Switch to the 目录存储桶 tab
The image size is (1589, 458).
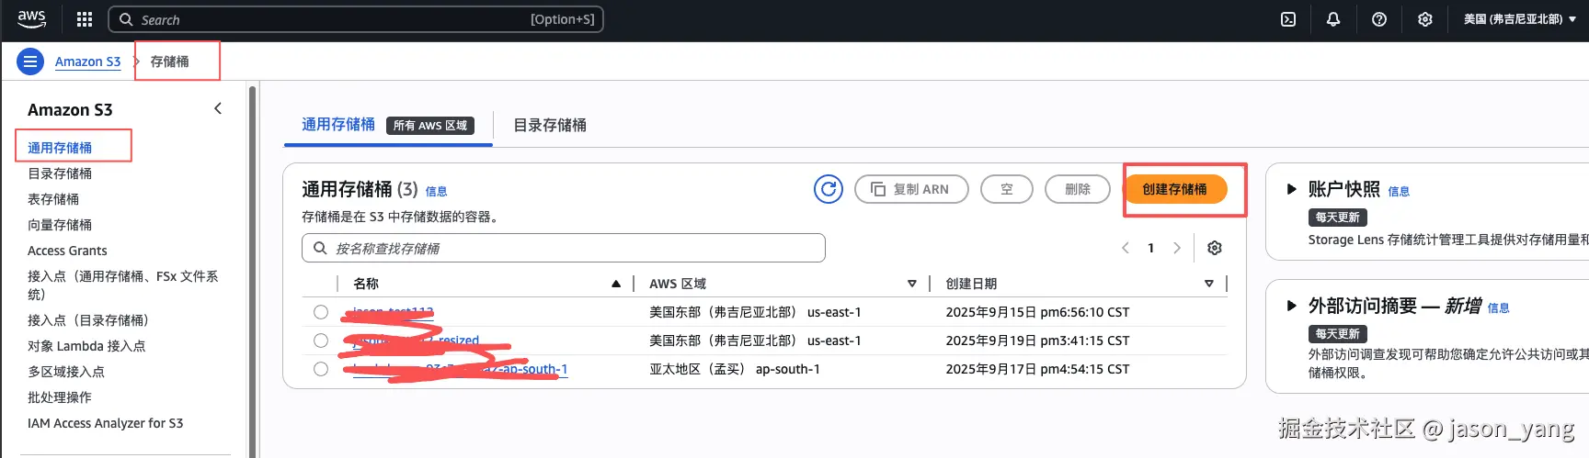(550, 125)
